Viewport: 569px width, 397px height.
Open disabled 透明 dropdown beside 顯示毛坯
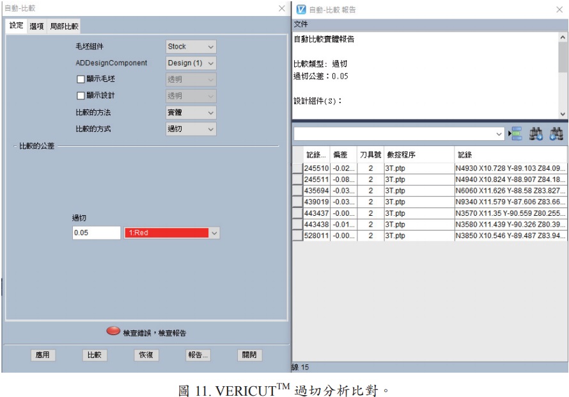coord(191,79)
